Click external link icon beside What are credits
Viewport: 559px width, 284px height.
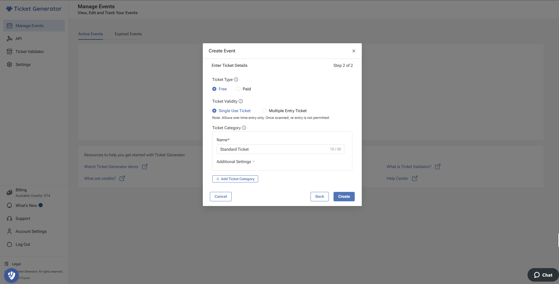click(x=122, y=178)
